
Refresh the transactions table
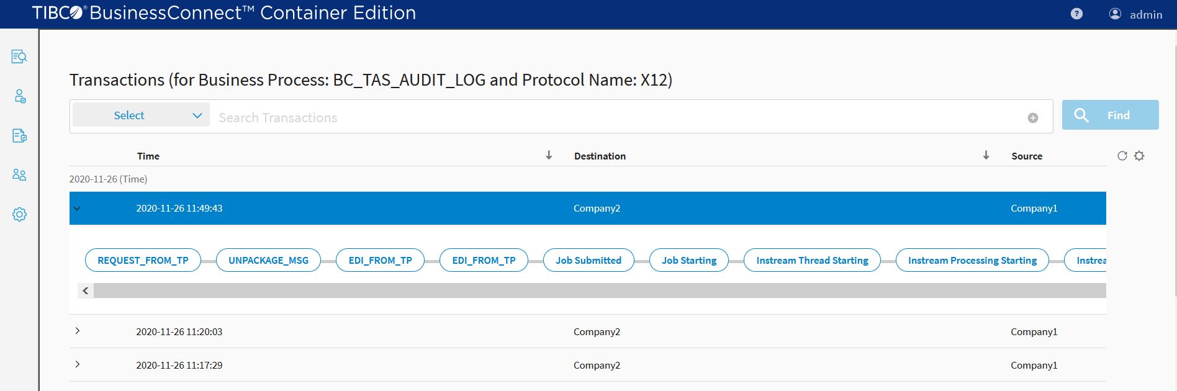(x=1122, y=156)
